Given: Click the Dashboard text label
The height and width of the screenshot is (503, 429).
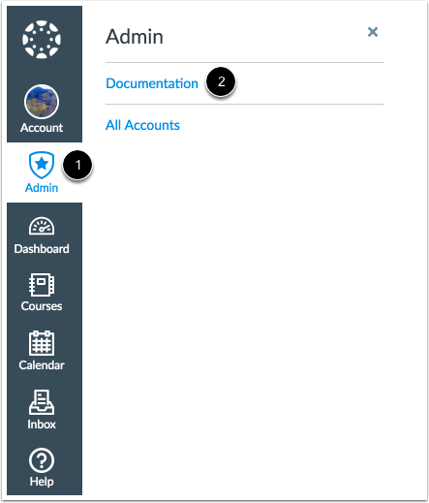Looking at the screenshot, I should 42,249.
